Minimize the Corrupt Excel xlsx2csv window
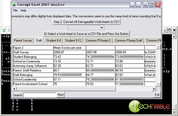178x116 pixels. [145, 5]
